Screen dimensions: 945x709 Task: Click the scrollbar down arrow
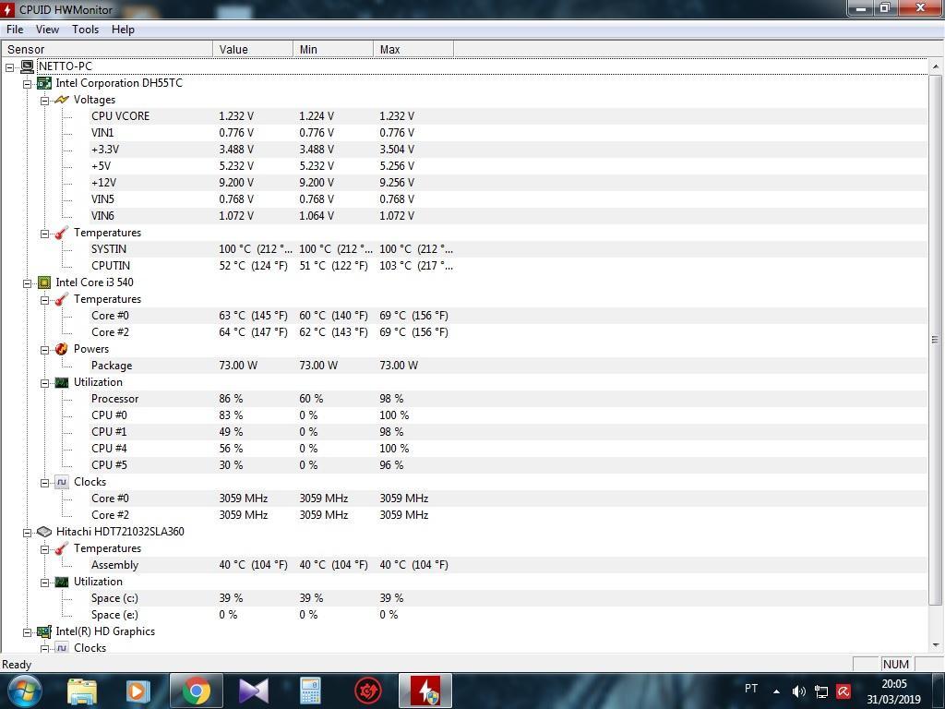[x=936, y=644]
